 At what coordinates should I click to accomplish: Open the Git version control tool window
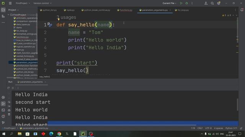3,123
